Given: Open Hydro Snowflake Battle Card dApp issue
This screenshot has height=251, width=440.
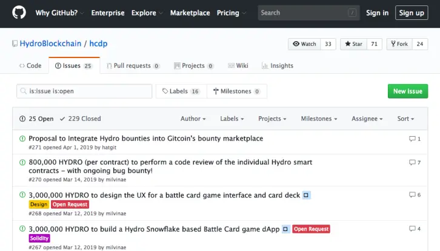Looking at the screenshot, I should 154,229.
